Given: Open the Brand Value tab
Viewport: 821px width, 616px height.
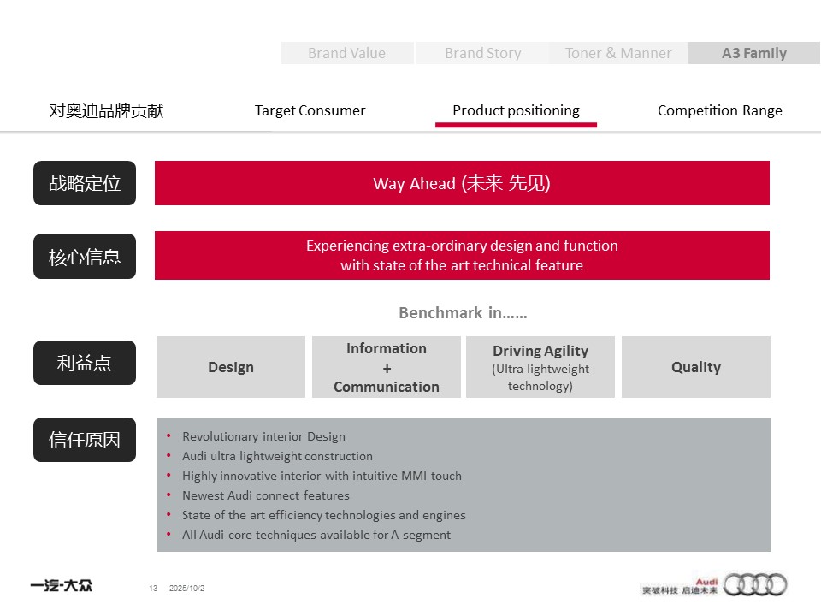Looking at the screenshot, I should (x=346, y=53).
